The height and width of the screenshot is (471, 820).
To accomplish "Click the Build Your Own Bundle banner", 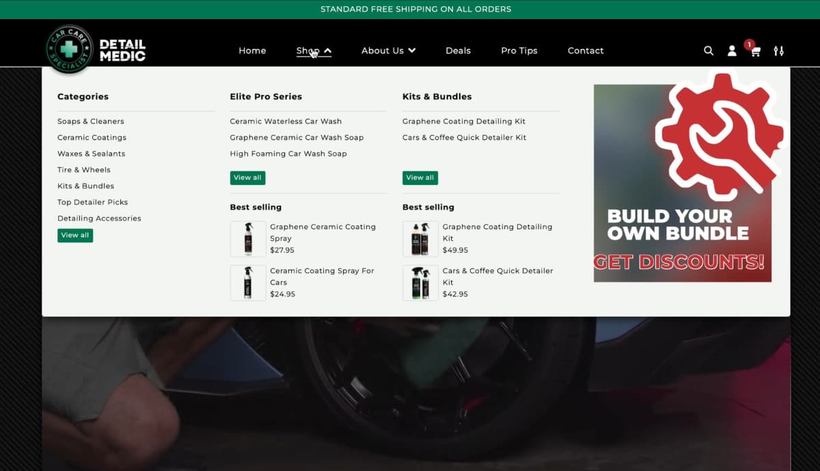I will pos(682,183).
